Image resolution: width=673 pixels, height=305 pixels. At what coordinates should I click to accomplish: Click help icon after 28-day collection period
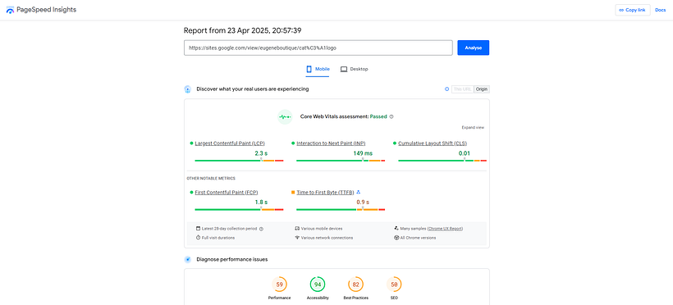click(261, 229)
